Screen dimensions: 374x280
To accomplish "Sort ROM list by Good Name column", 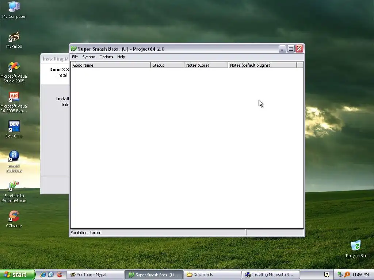I will (x=111, y=65).
